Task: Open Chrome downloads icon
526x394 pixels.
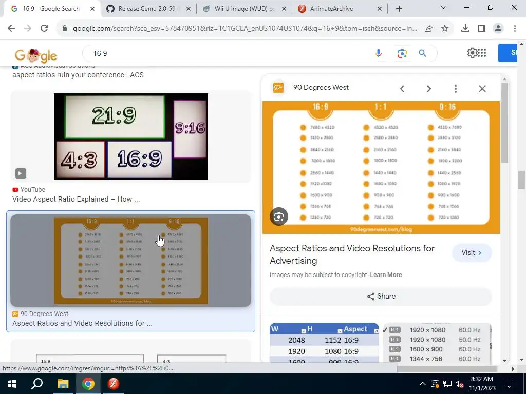Action: click(465, 29)
